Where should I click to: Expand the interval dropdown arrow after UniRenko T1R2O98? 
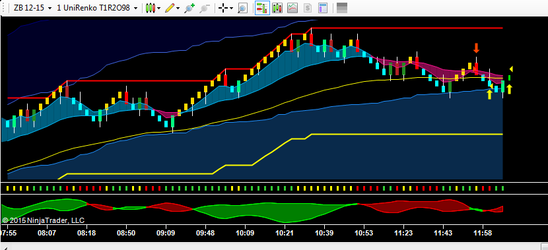coord(136,8)
